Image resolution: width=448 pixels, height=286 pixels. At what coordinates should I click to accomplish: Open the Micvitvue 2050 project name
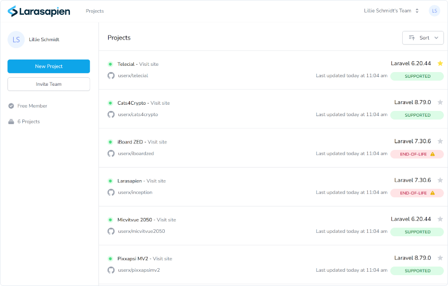135,220
